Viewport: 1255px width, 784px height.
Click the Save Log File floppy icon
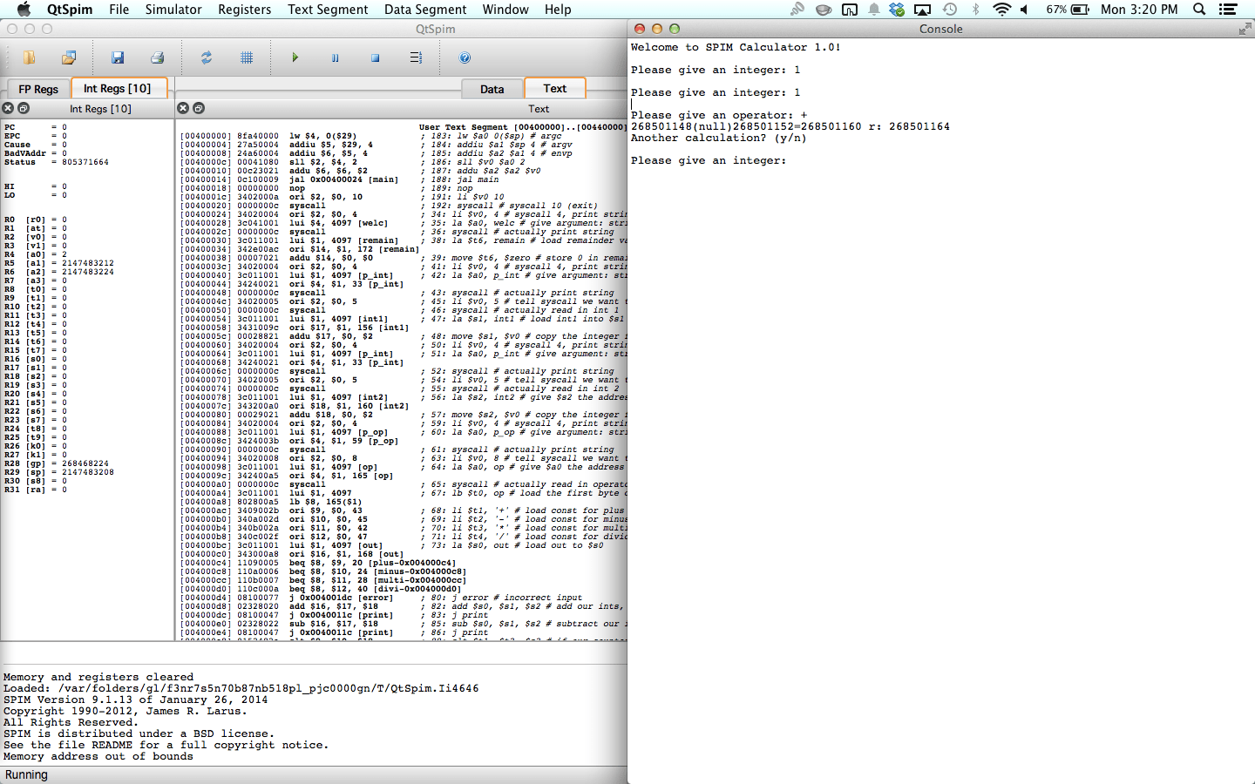118,57
